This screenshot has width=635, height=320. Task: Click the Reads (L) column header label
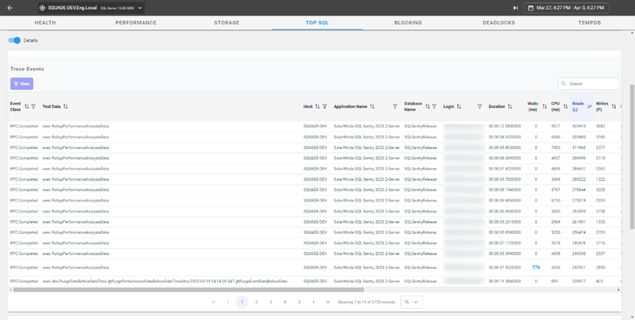(578, 106)
